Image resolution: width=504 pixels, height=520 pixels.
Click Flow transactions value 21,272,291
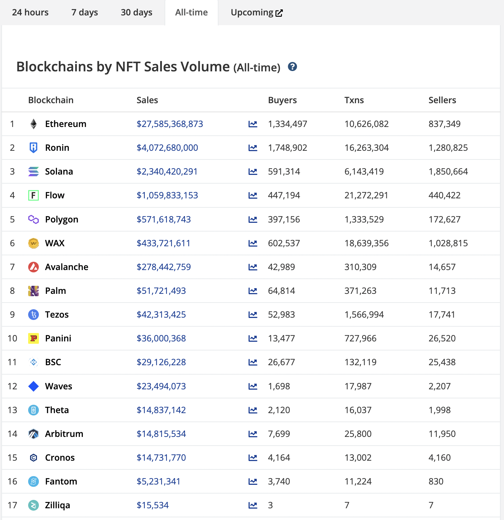tap(366, 195)
